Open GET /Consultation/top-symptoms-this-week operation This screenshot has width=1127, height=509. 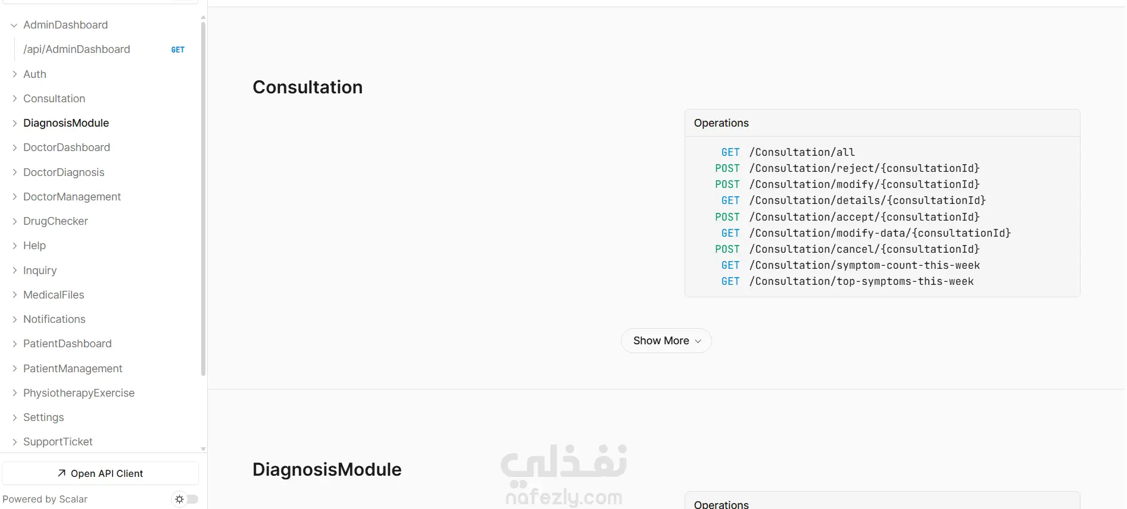[x=847, y=281]
